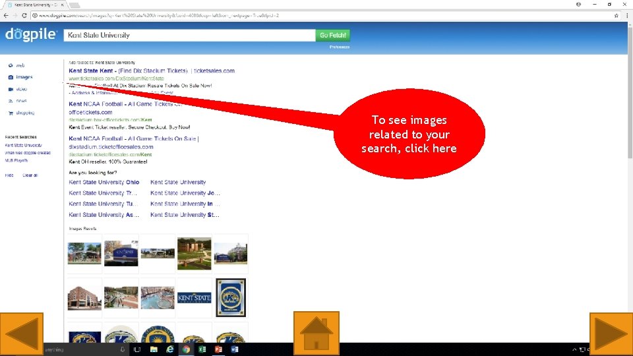633x356 pixels.
Task: Open the officetickets.com Kent NCAA Football ad link
Action: click(x=125, y=107)
